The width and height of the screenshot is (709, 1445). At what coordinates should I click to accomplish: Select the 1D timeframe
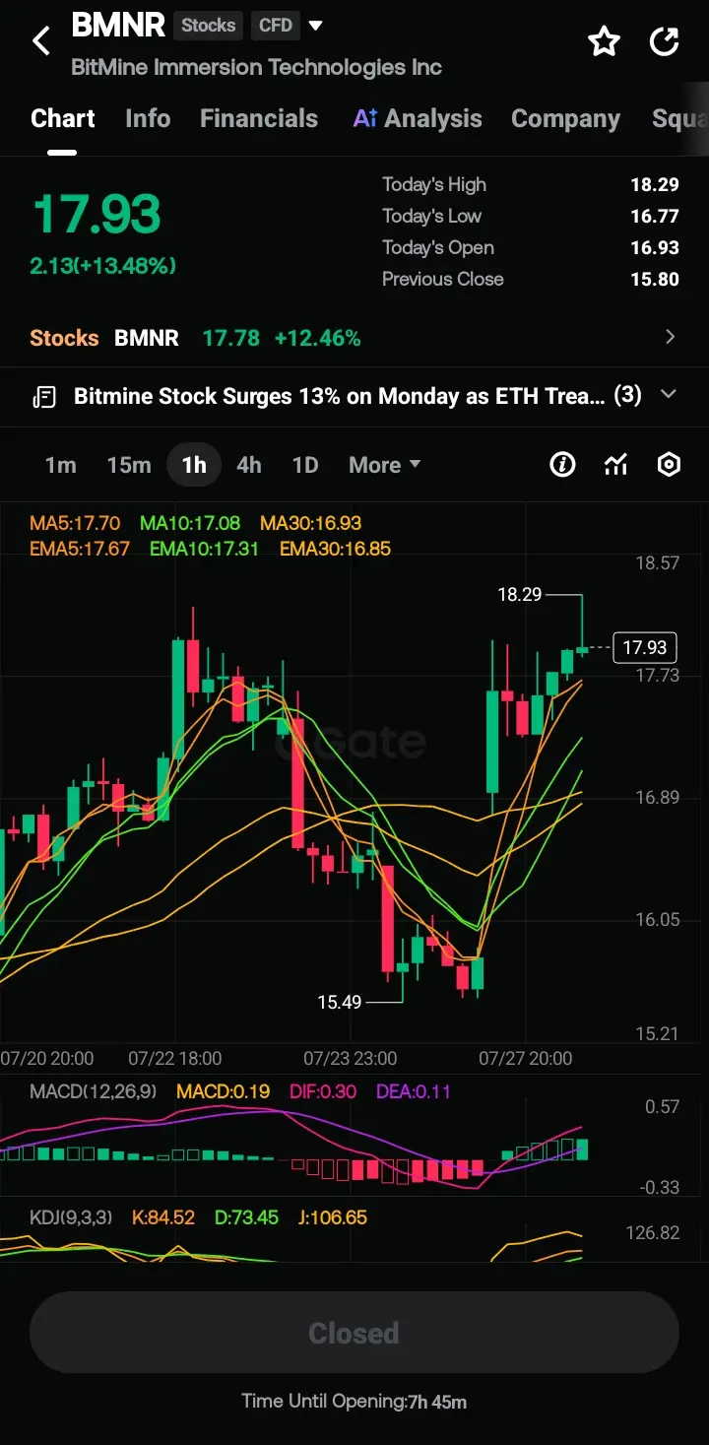(x=305, y=465)
